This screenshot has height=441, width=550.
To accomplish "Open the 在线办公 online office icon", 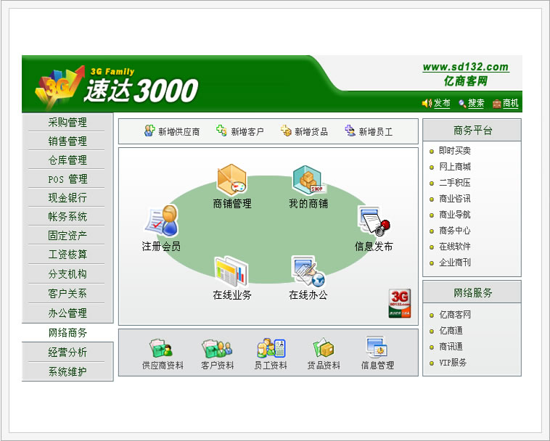I will [x=308, y=272].
